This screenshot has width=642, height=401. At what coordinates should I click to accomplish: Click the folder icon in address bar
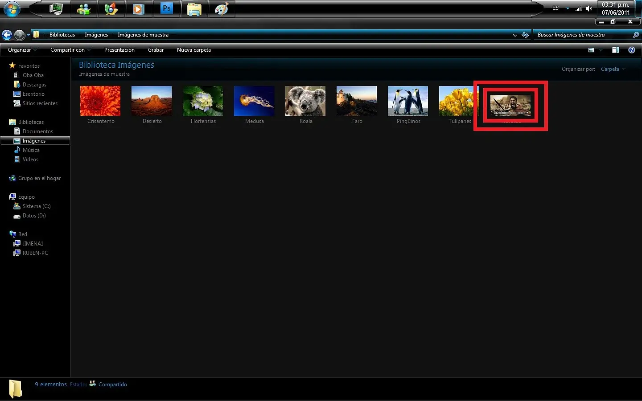click(x=37, y=34)
